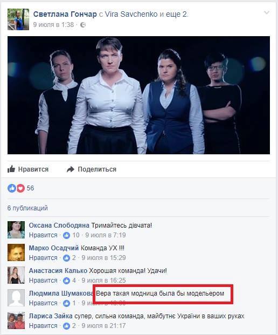Open Лариса Зайка's profile name
Viewport: 278px width, 335px height.
[51, 316]
